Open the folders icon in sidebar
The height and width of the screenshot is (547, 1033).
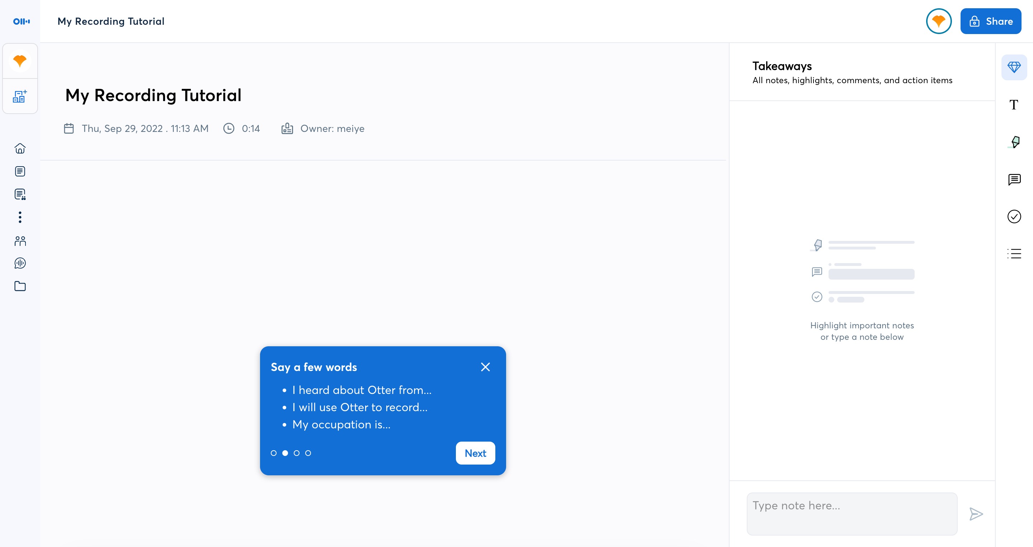20,286
